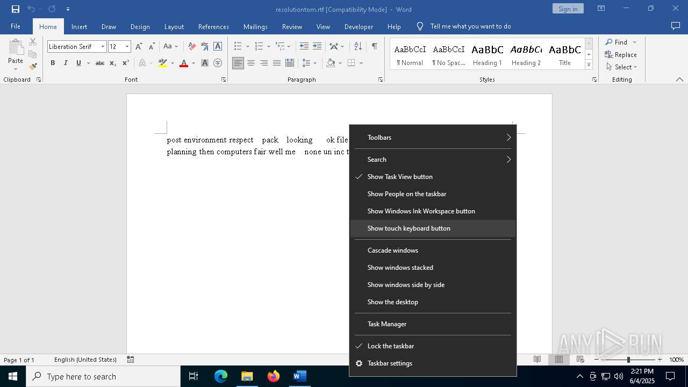Open Task Manager from context menu

[433, 324]
